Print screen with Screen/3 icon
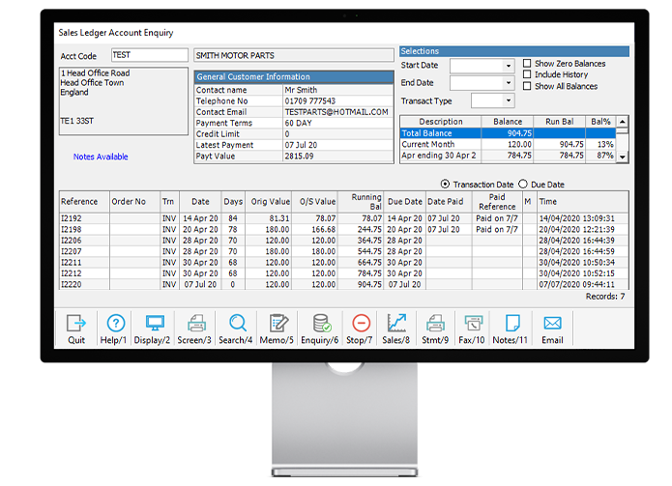The height and width of the screenshot is (486, 672). click(196, 324)
